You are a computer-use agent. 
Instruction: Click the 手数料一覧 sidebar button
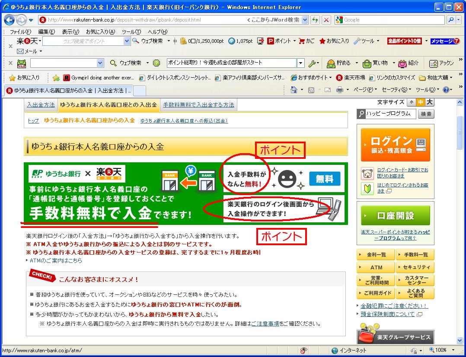[415, 255]
